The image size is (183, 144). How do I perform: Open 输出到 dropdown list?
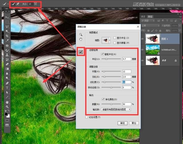(x=116, y=109)
